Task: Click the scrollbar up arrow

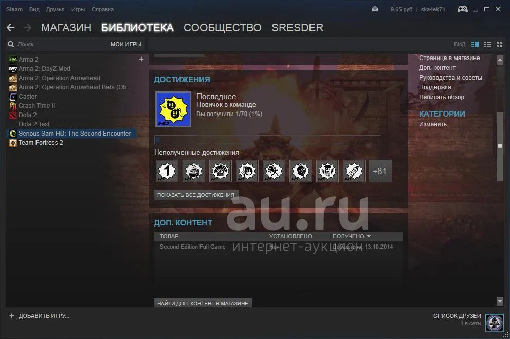Action: [500, 60]
